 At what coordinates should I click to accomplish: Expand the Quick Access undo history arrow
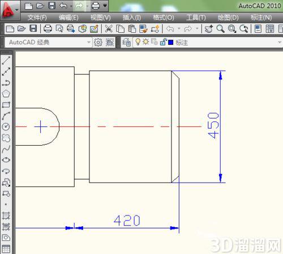pos(71,6)
